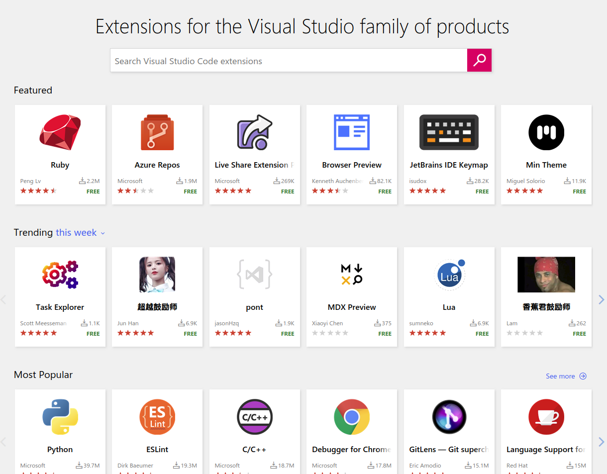Click the 香蕉君鼓励师 photo thumbnail

coord(546,275)
